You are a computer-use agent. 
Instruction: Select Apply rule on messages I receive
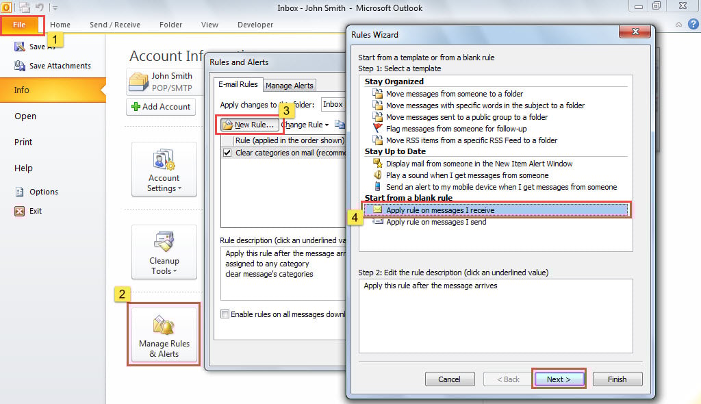point(496,210)
